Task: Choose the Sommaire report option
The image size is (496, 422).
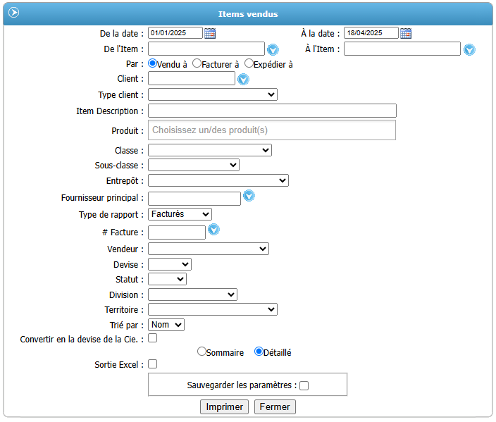Action: (201, 351)
